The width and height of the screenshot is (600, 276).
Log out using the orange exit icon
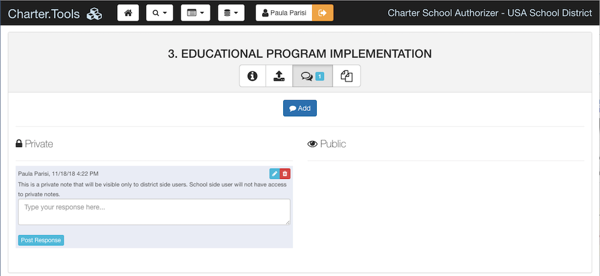[323, 13]
